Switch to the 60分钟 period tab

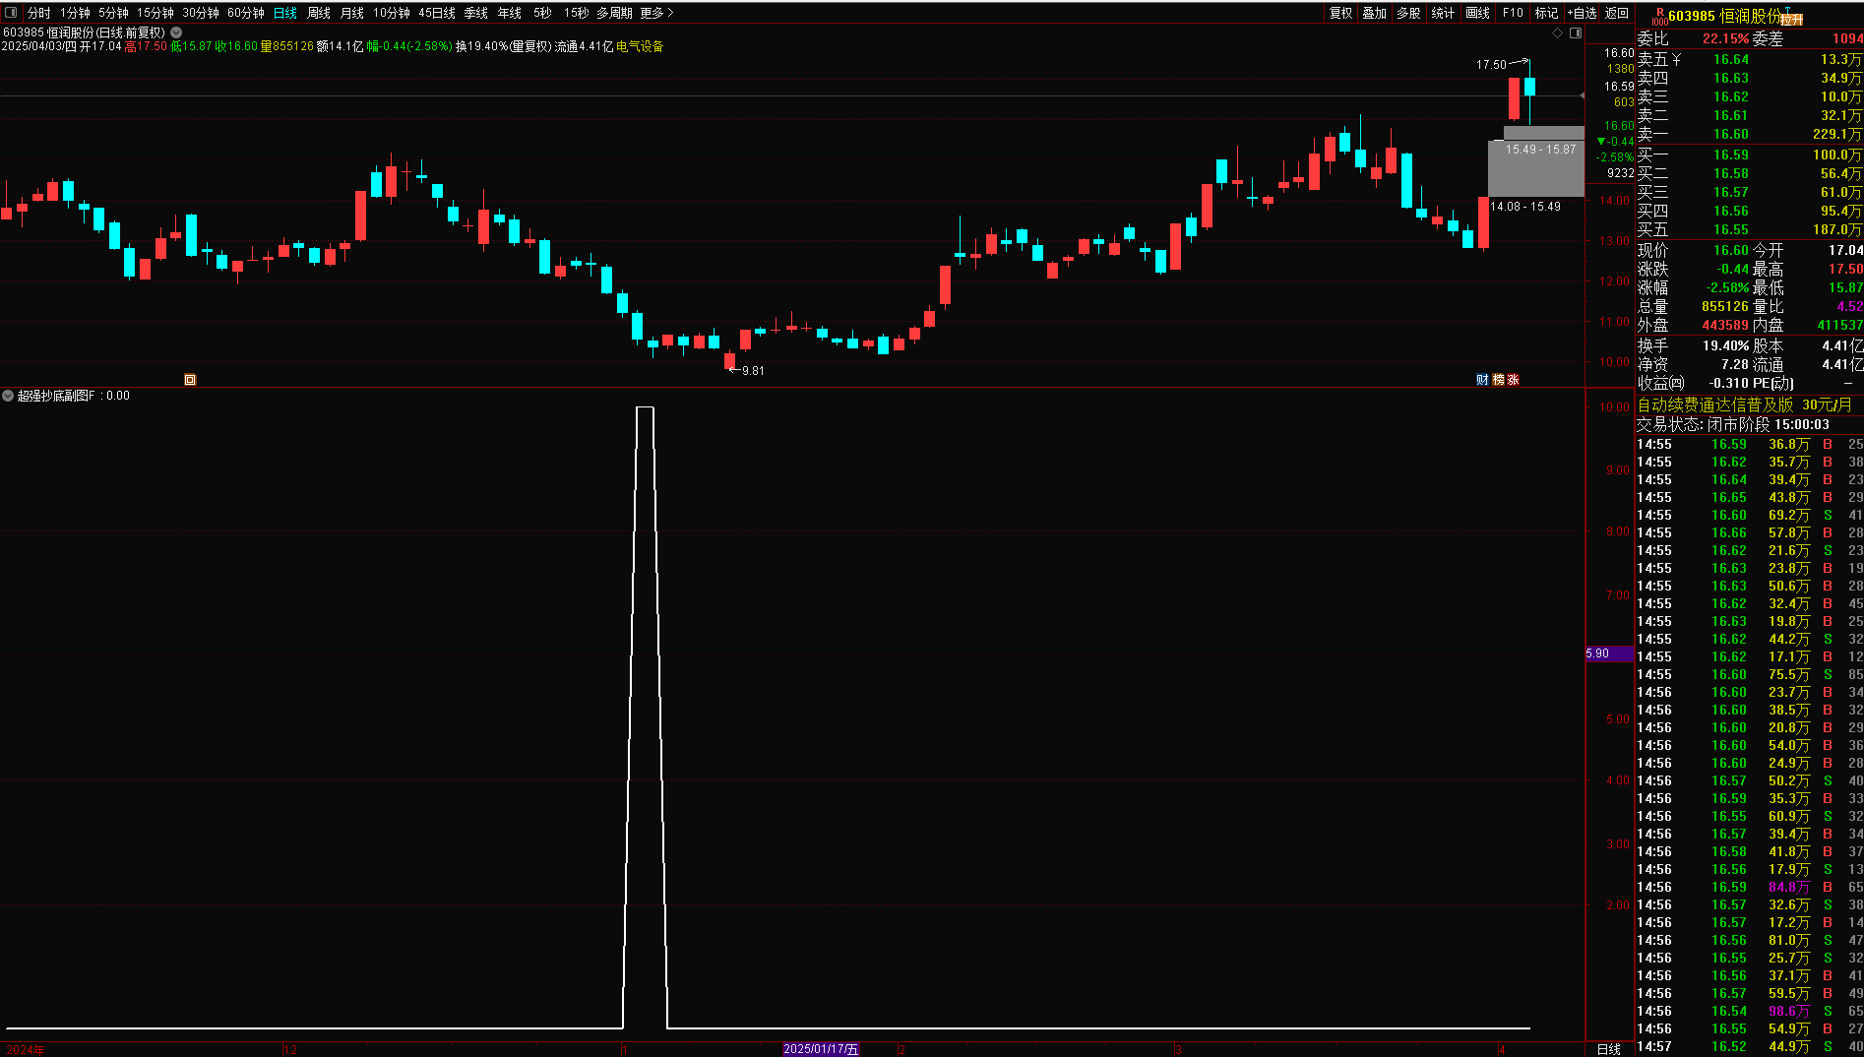246,13
